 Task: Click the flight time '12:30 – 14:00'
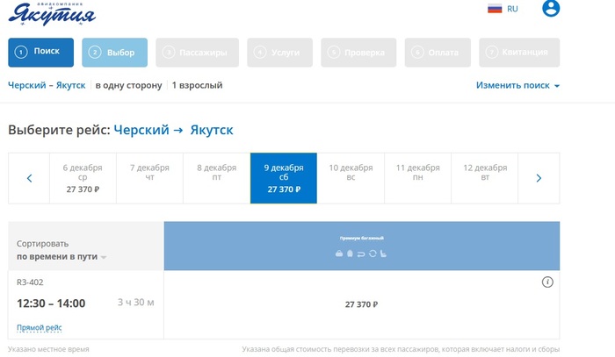pos(51,303)
